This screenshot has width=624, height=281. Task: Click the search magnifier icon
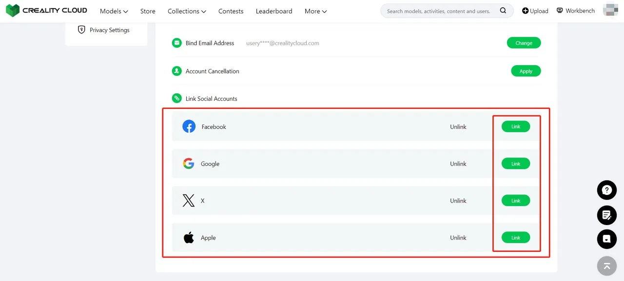click(503, 11)
